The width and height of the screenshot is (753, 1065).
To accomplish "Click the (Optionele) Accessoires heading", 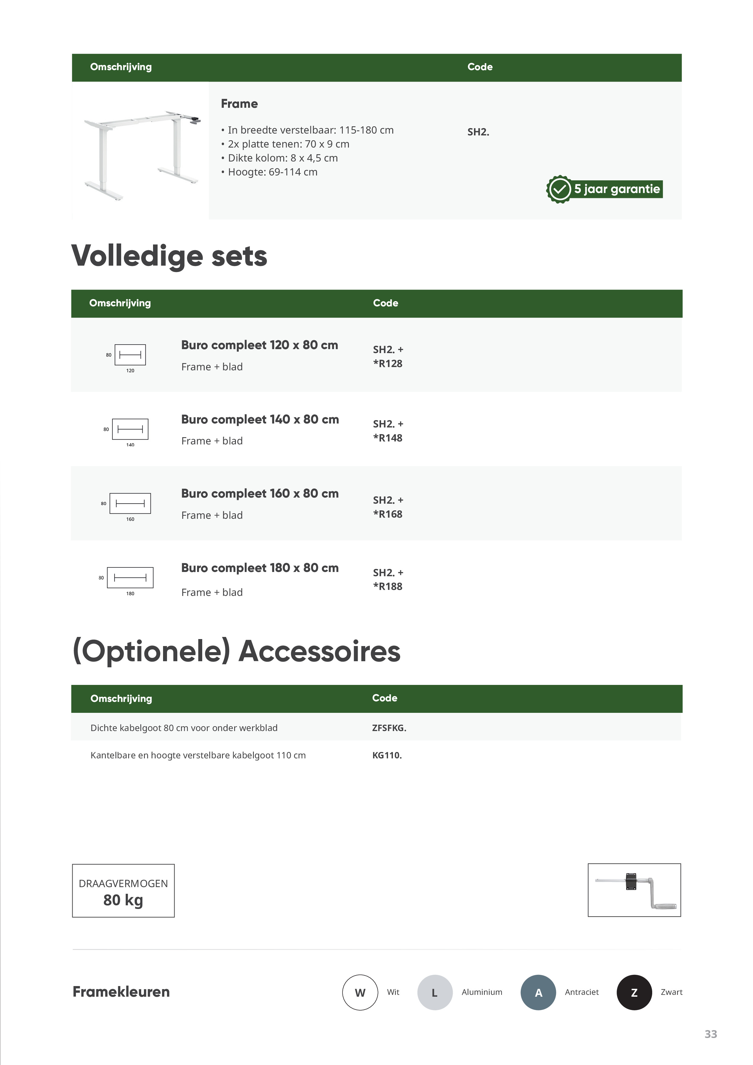I will tap(237, 651).
